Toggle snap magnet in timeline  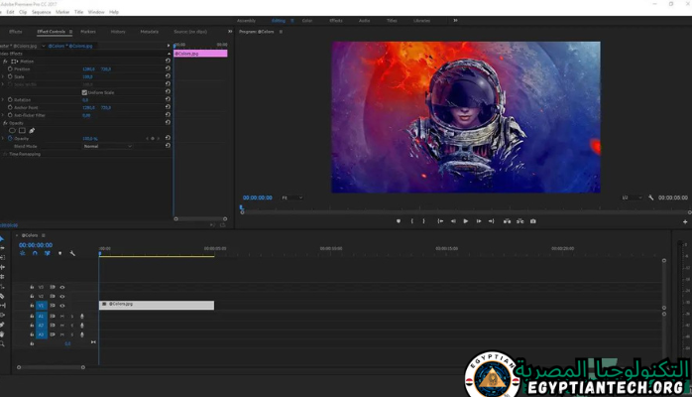35,253
